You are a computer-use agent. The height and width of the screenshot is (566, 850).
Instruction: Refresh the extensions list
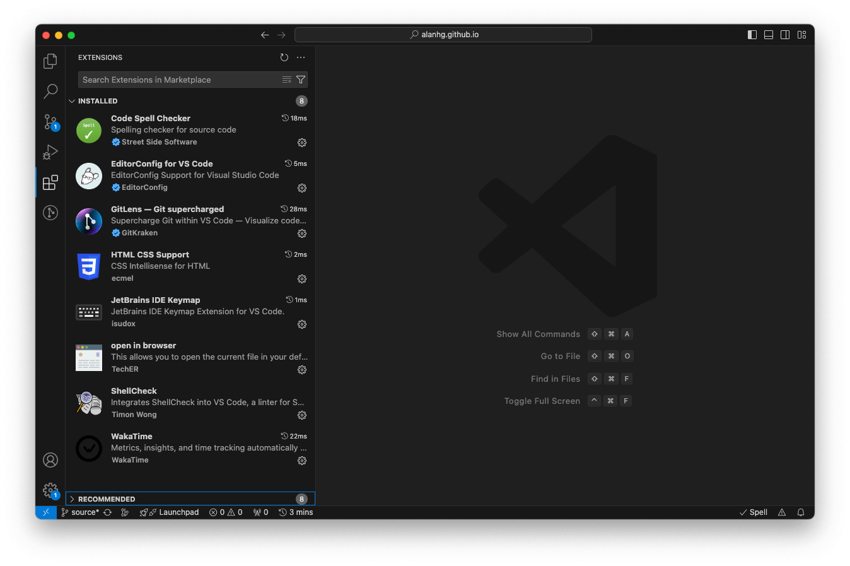click(284, 57)
